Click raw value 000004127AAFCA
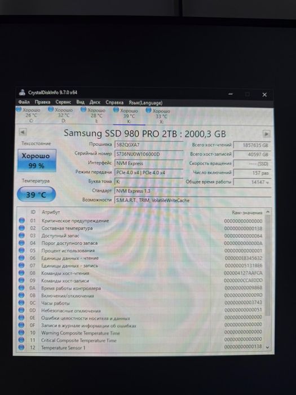The width and height of the screenshot is (296, 395). click(x=243, y=273)
